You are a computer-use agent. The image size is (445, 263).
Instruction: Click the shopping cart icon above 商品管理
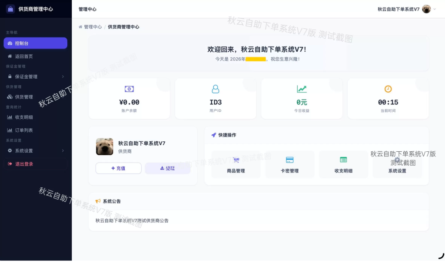[236, 160]
